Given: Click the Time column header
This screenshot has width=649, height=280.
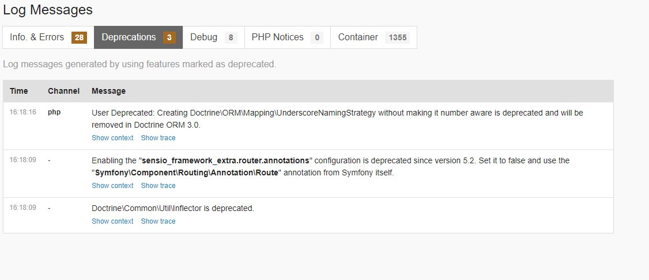Looking at the screenshot, I should pos(18,91).
